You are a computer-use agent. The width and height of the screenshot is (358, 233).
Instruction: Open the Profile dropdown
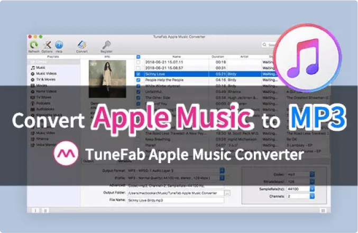click(222, 178)
